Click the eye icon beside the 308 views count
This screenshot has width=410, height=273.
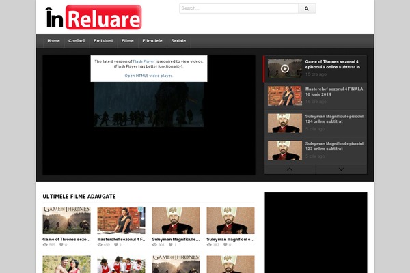click(154, 245)
